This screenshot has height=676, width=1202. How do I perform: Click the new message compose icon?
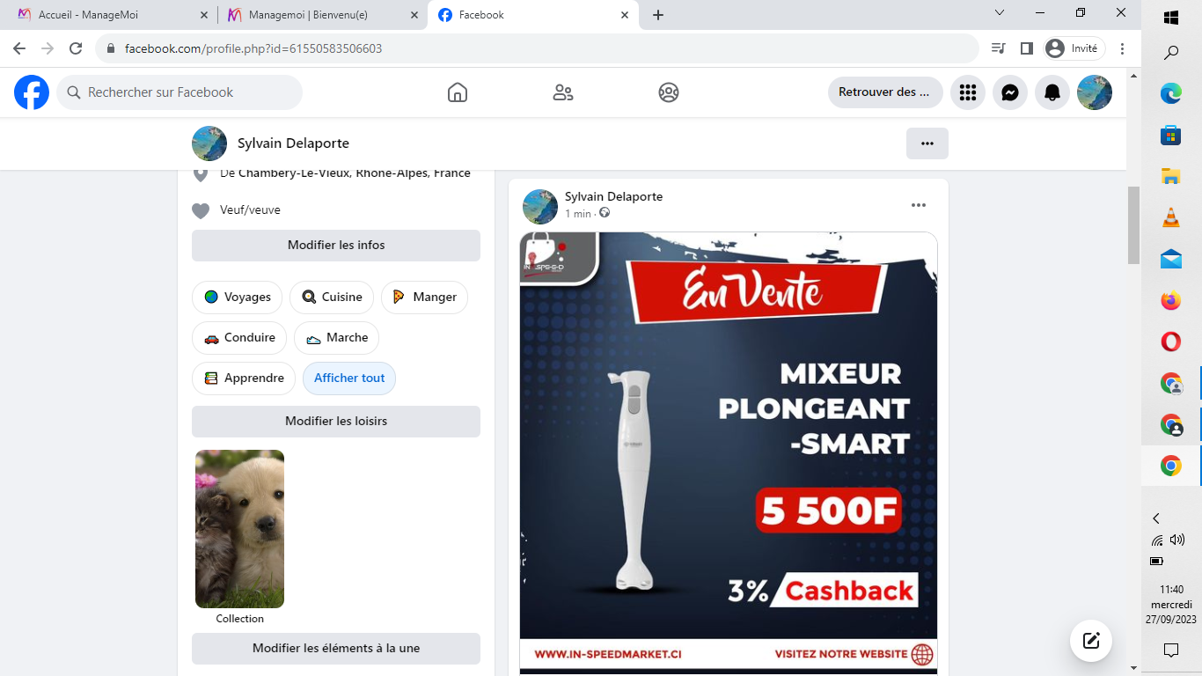coord(1091,641)
